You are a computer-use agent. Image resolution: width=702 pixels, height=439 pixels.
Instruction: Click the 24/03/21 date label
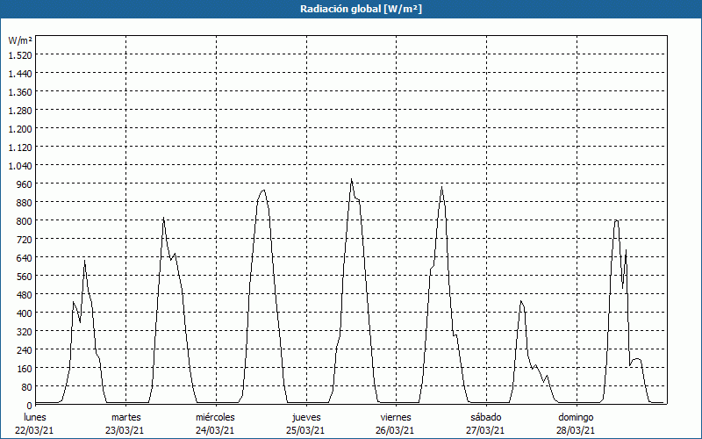(215, 430)
